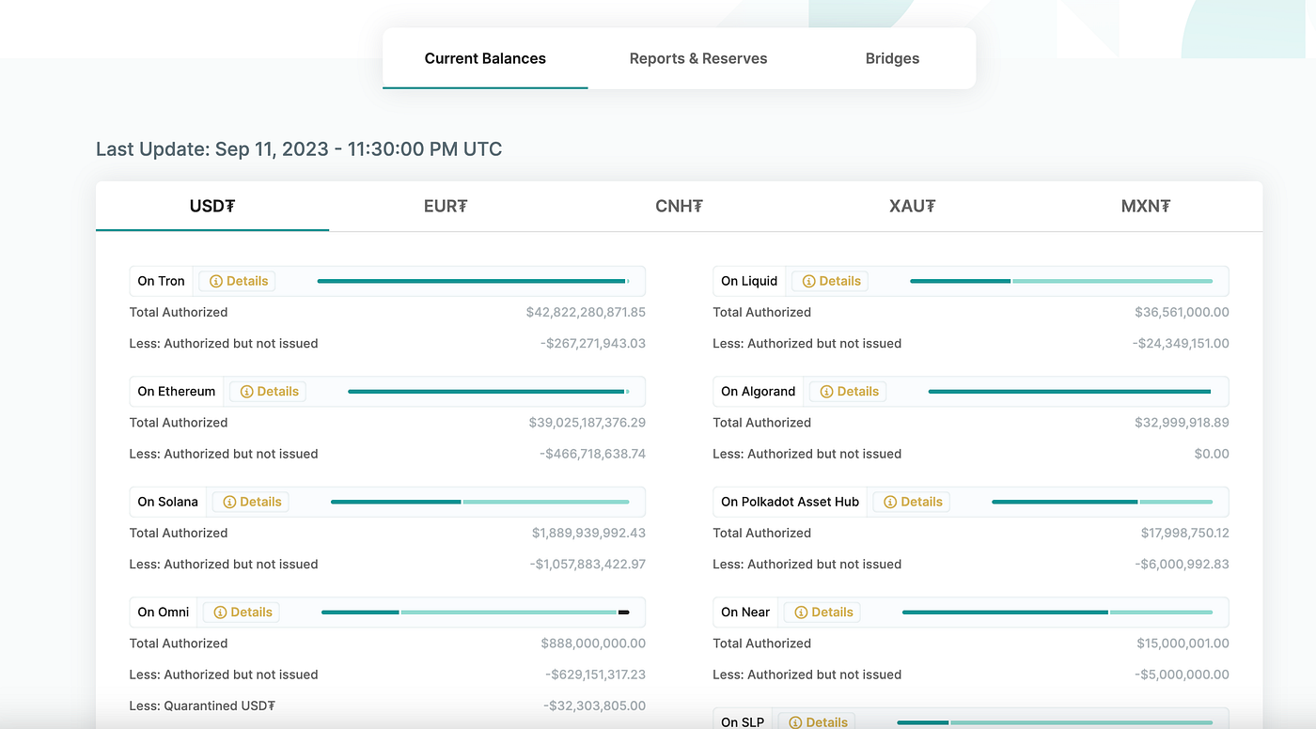This screenshot has width=1316, height=729.
Task: Click the On Liquid label
Action: click(x=749, y=281)
